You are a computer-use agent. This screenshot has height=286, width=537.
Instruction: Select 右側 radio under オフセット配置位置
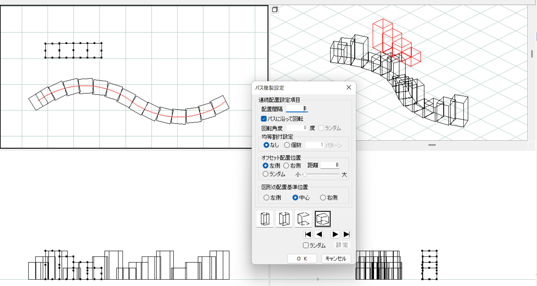286,165
